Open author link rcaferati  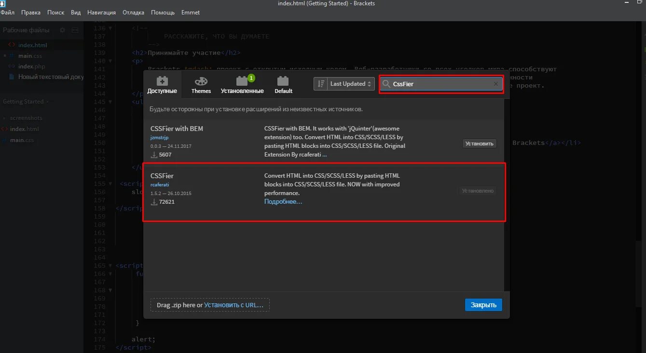[x=160, y=185]
